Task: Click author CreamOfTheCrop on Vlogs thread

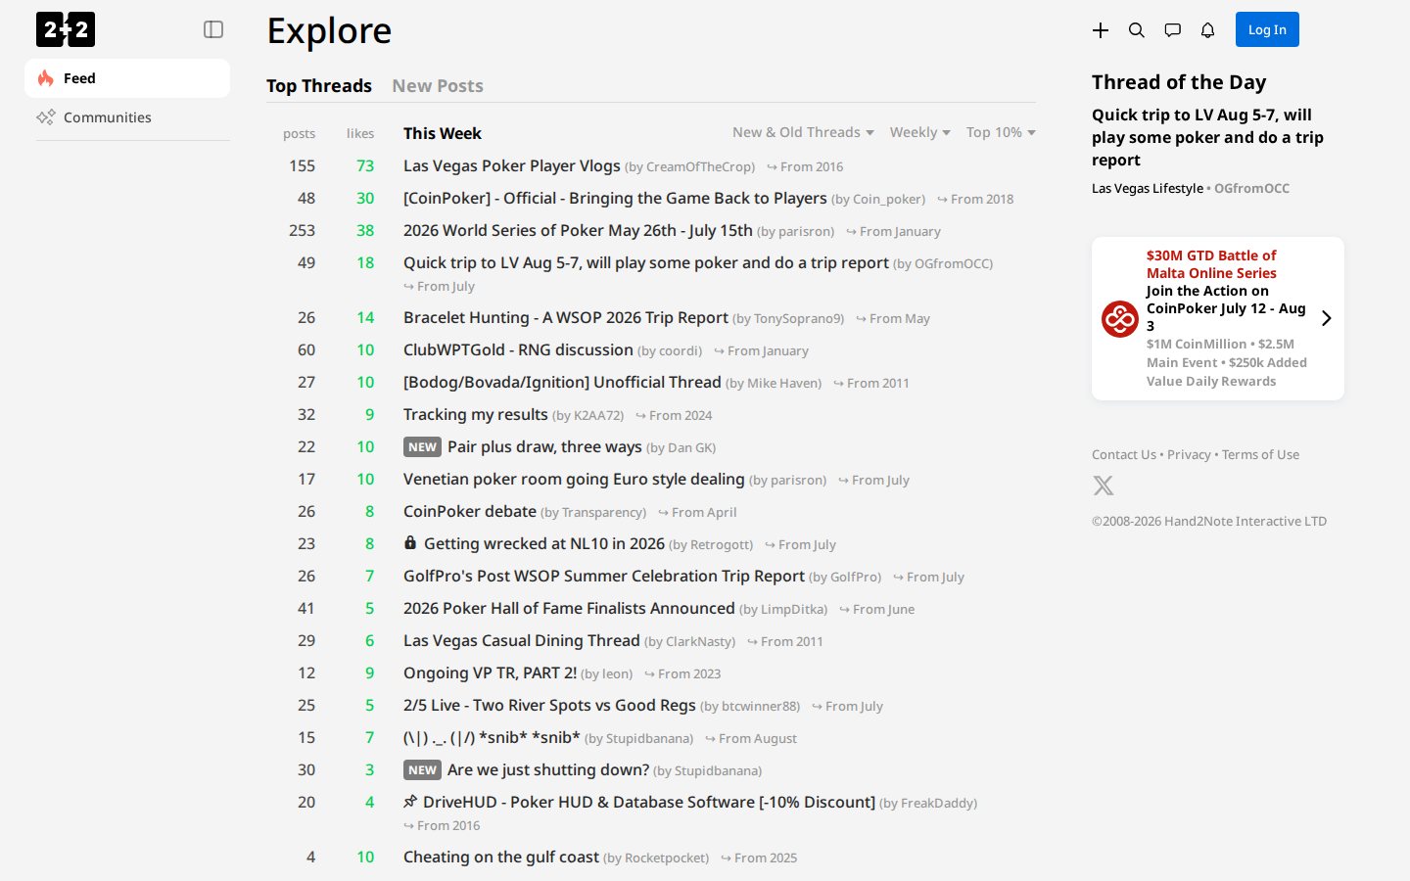Action: coord(699,166)
